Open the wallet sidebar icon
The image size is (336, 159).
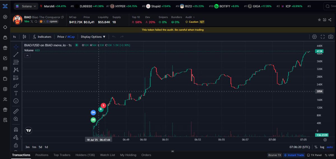pos(5,79)
